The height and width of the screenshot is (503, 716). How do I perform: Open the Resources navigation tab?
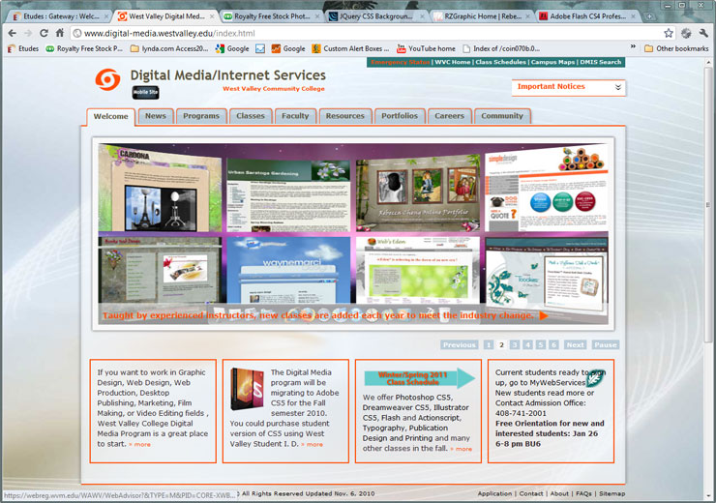click(x=345, y=116)
